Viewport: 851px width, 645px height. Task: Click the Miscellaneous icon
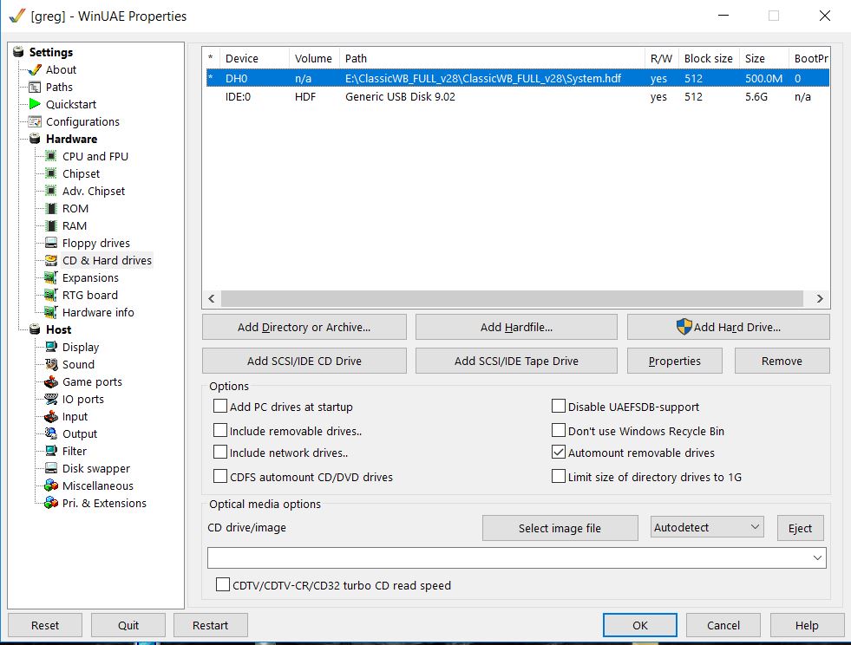coord(51,485)
